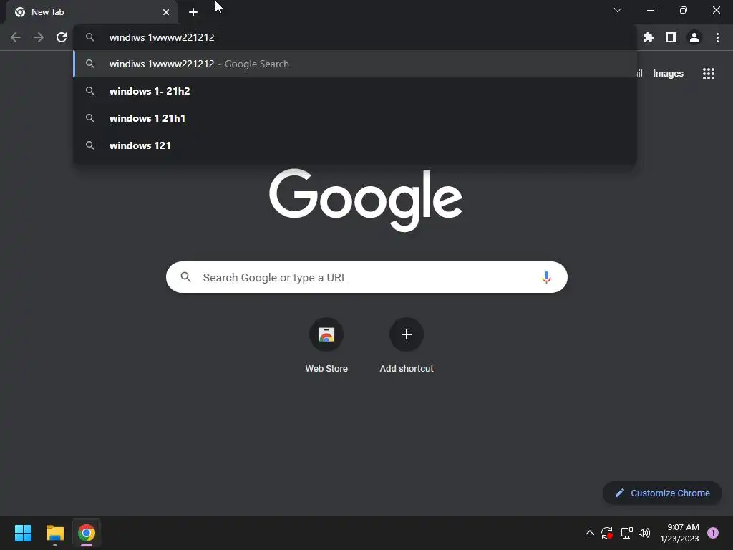Image resolution: width=733 pixels, height=550 pixels.
Task: Go back using the back arrow
Action: [x=16, y=37]
